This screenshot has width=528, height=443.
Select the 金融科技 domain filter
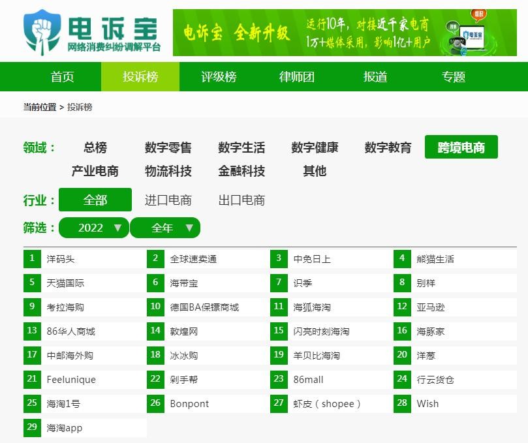241,171
